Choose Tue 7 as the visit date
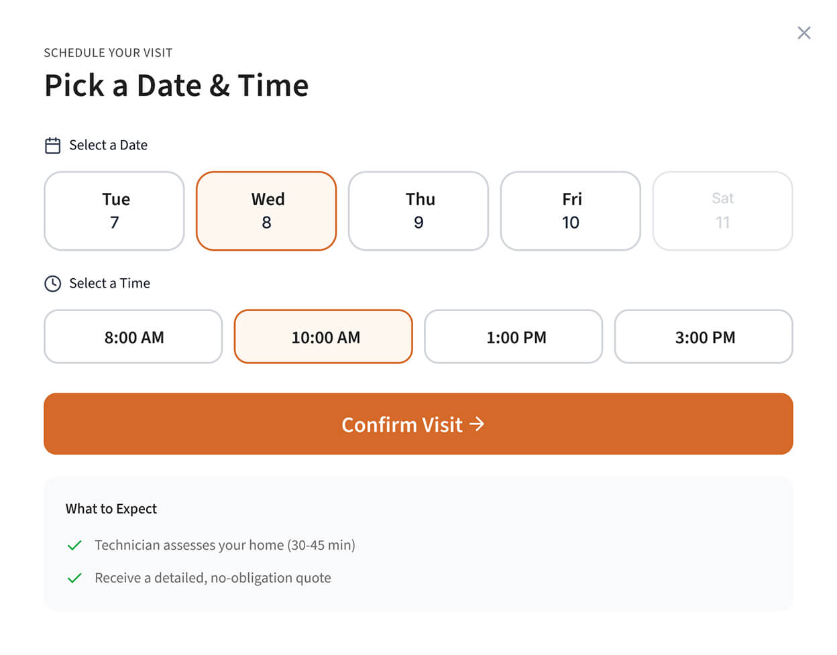This screenshot has height=655, width=837. click(x=114, y=211)
